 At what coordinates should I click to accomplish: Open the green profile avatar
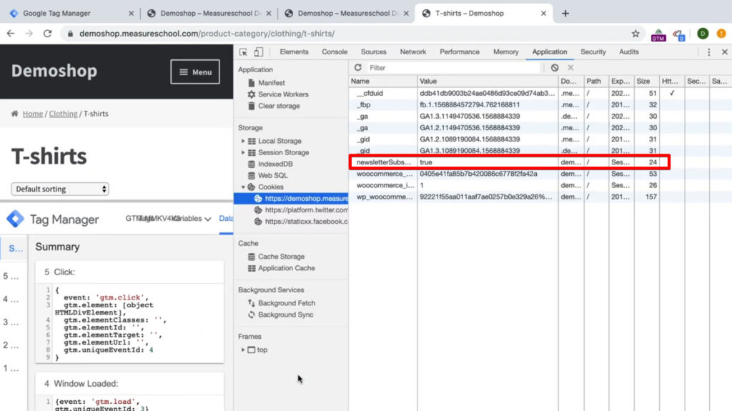703,34
